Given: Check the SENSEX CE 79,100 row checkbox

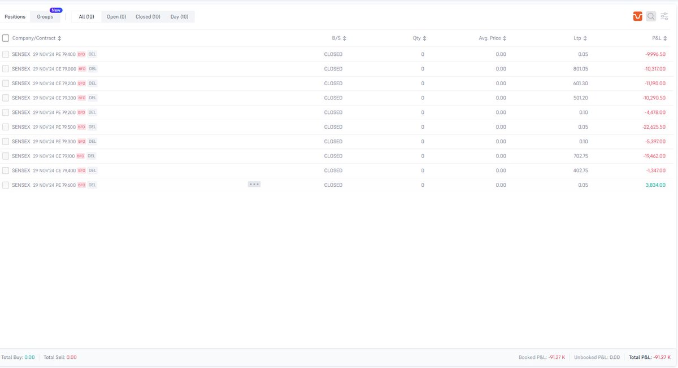Looking at the screenshot, I should (x=6, y=156).
